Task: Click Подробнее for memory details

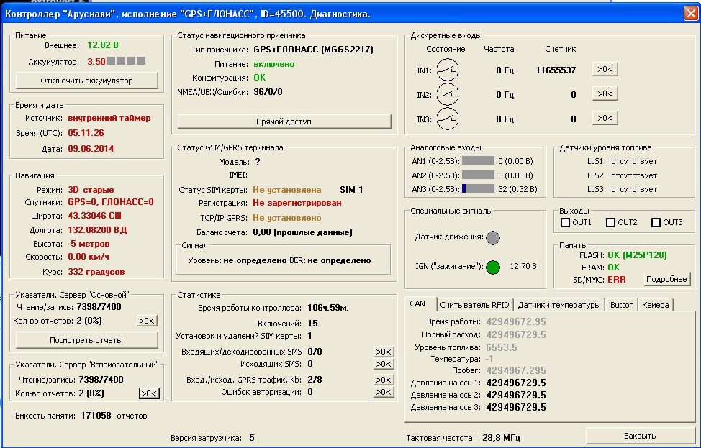Action: 666,279
